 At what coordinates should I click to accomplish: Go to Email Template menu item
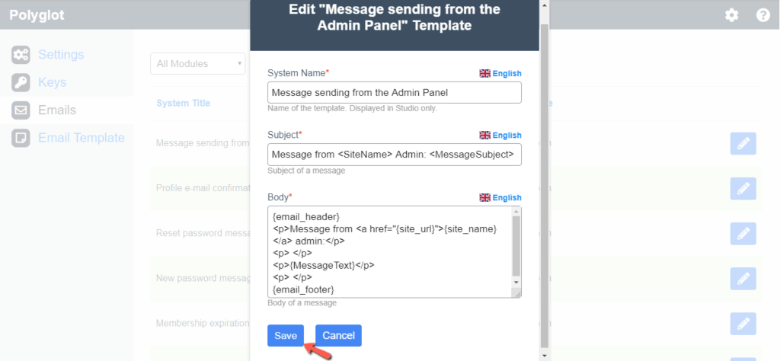(x=82, y=138)
